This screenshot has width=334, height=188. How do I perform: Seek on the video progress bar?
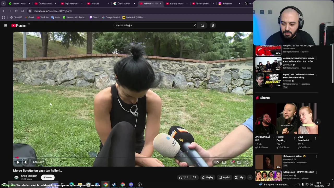pyautogui.click(x=133, y=157)
